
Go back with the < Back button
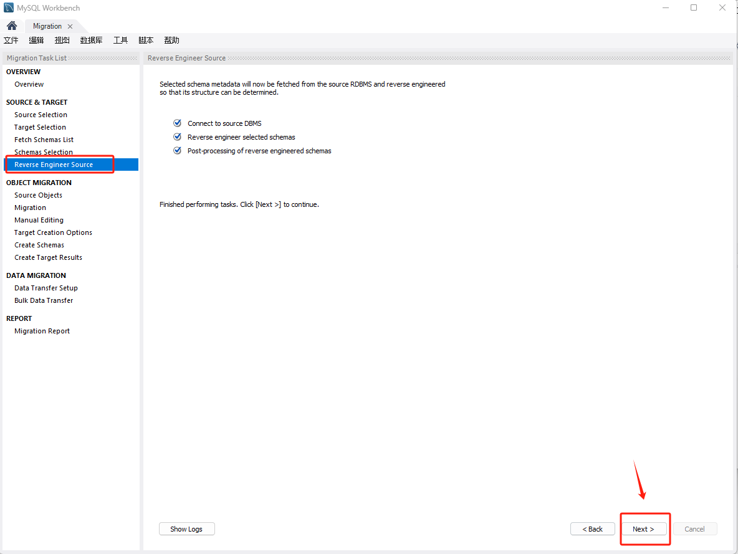click(593, 529)
